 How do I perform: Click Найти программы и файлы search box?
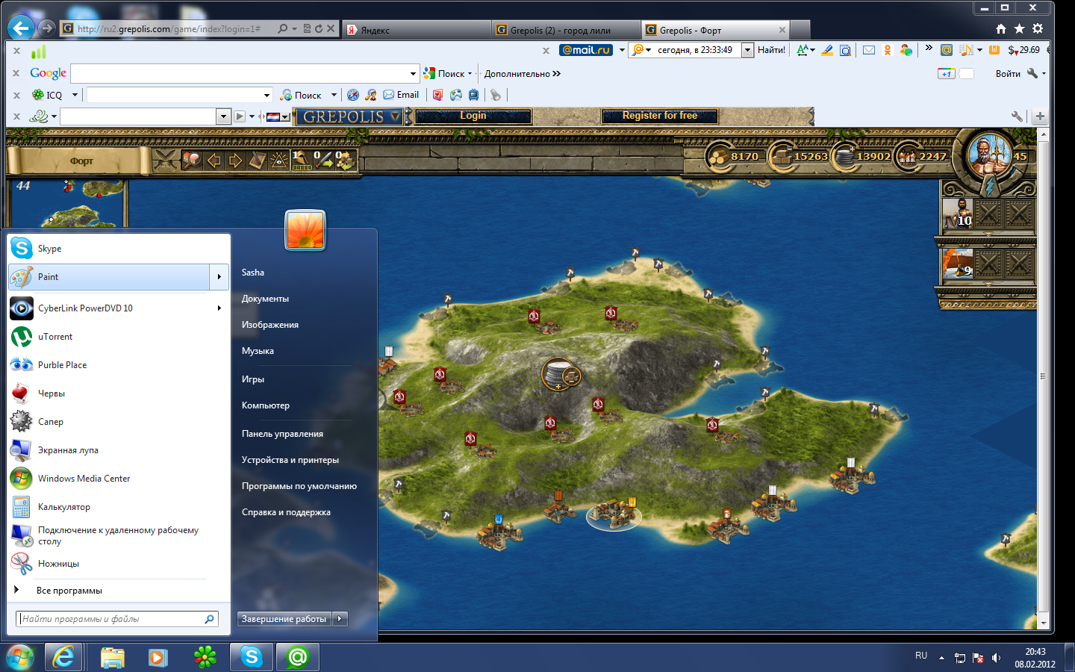[117, 619]
